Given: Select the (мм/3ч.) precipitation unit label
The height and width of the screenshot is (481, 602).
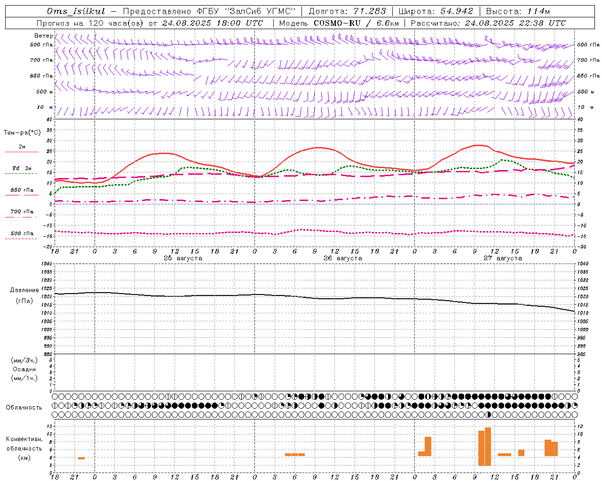Looking at the screenshot, I should (x=24, y=360).
